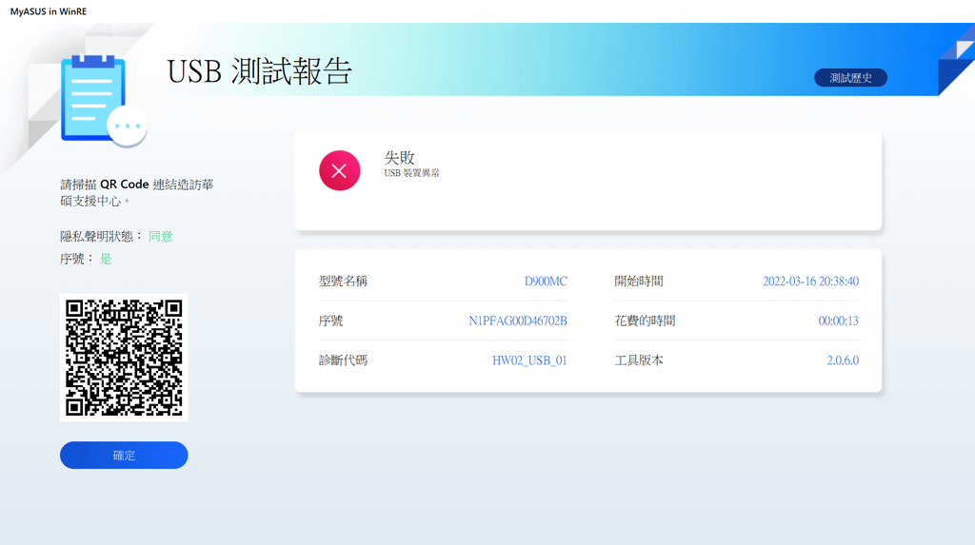Click the QR Code scan instruction text
This screenshot has height=545, width=975.
[137, 193]
